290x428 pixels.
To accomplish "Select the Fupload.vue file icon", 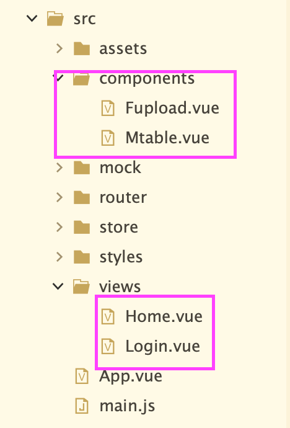I will 108,108.
